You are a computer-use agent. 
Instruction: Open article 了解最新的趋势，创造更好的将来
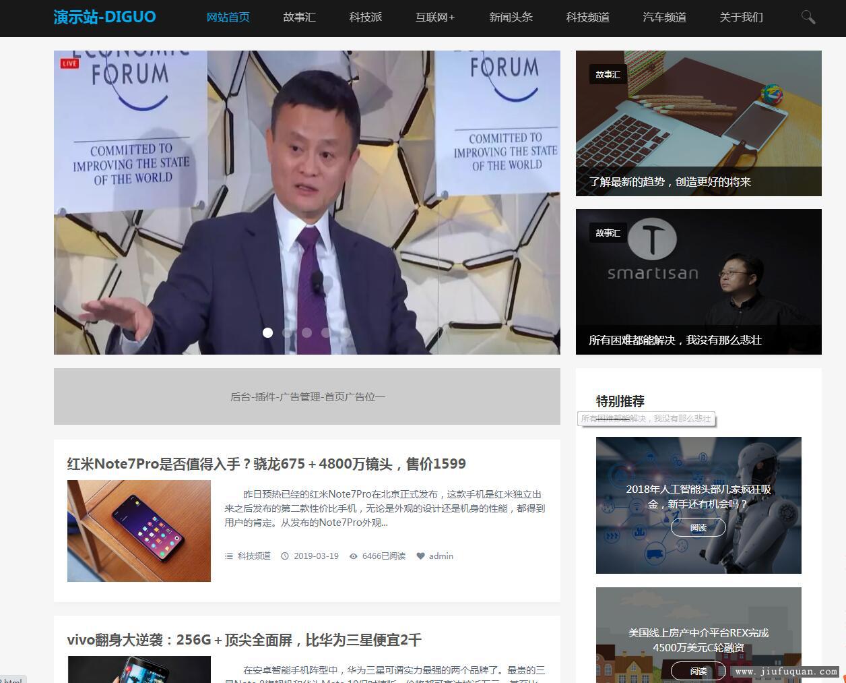(670, 181)
